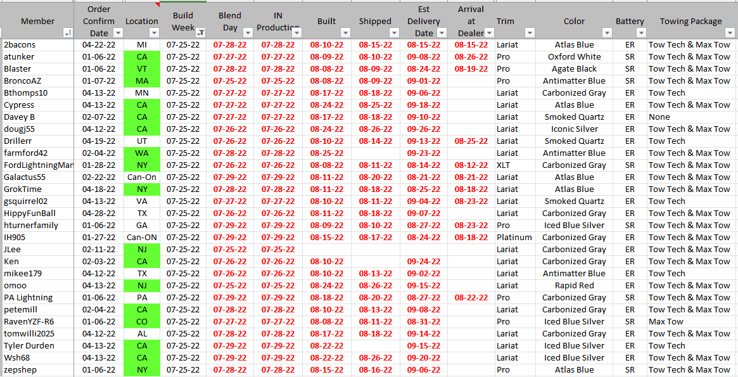The height and width of the screenshot is (377, 738).
Task: Open the Blend Day filter dropdown
Action: (x=248, y=33)
